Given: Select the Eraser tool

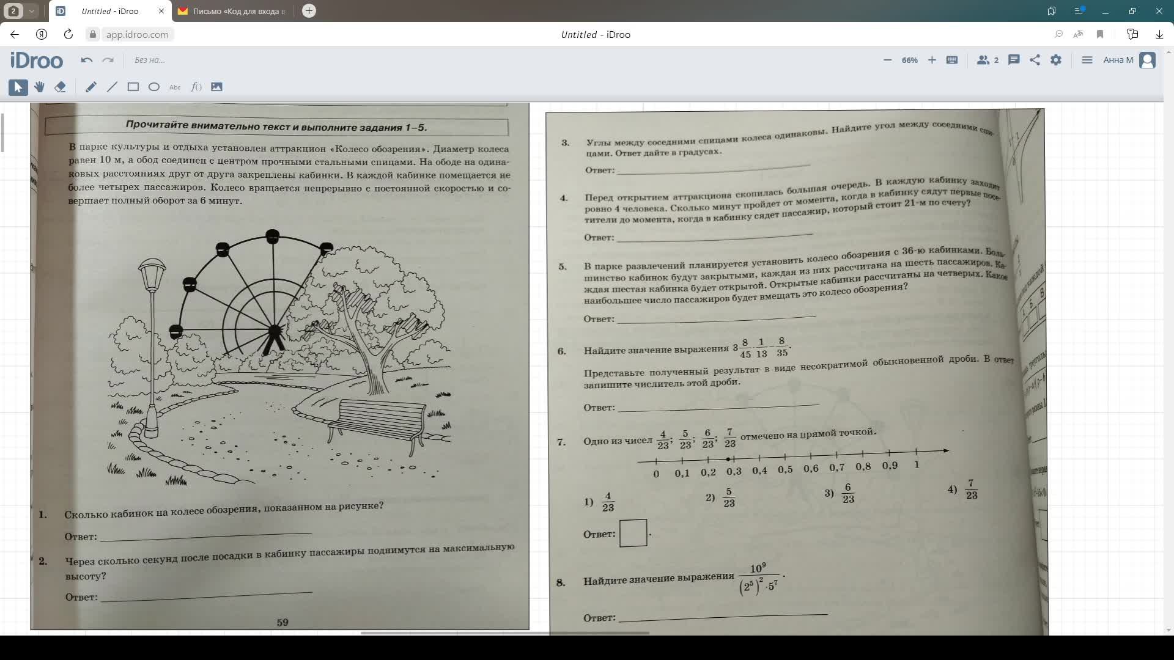Looking at the screenshot, I should (60, 87).
